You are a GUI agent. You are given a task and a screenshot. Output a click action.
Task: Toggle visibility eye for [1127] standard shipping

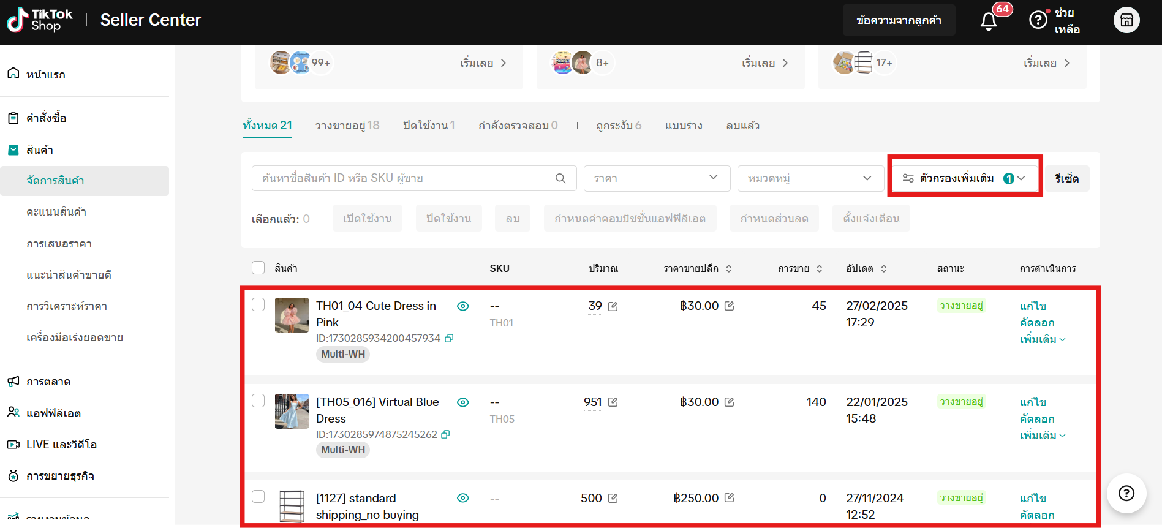pyautogui.click(x=463, y=498)
